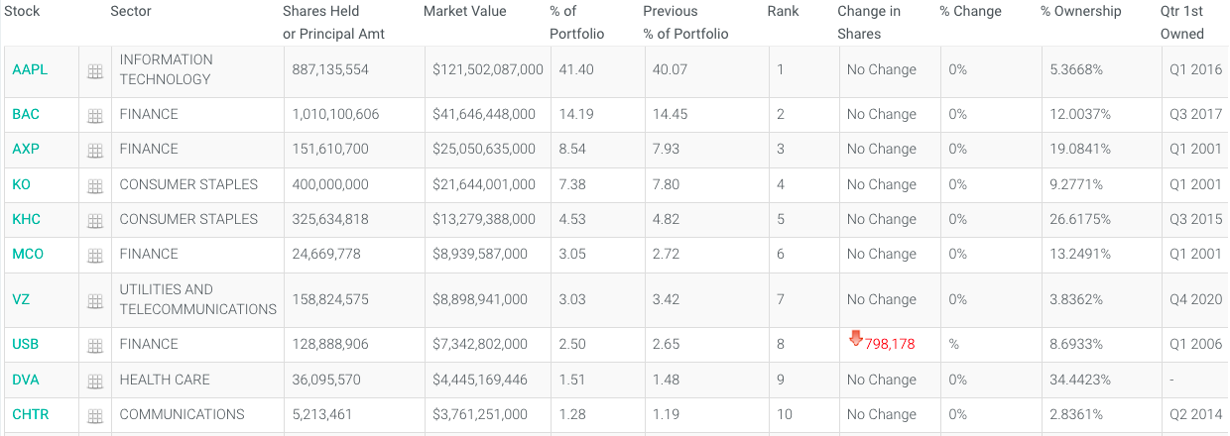Viewport: 1230px width, 436px height.
Task: Click the UTILITIES AND TELECOMMUNICATIONS sector cell
Action: point(198,299)
